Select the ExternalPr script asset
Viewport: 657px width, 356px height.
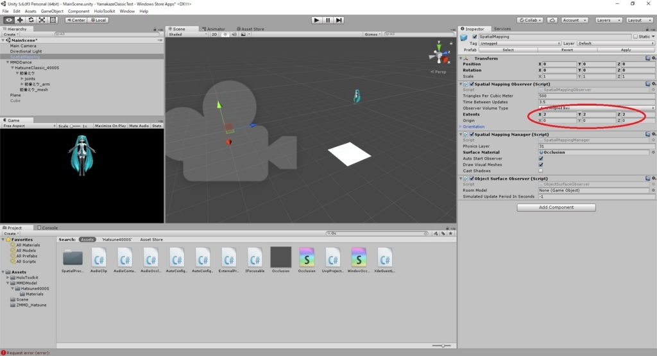(x=229, y=260)
